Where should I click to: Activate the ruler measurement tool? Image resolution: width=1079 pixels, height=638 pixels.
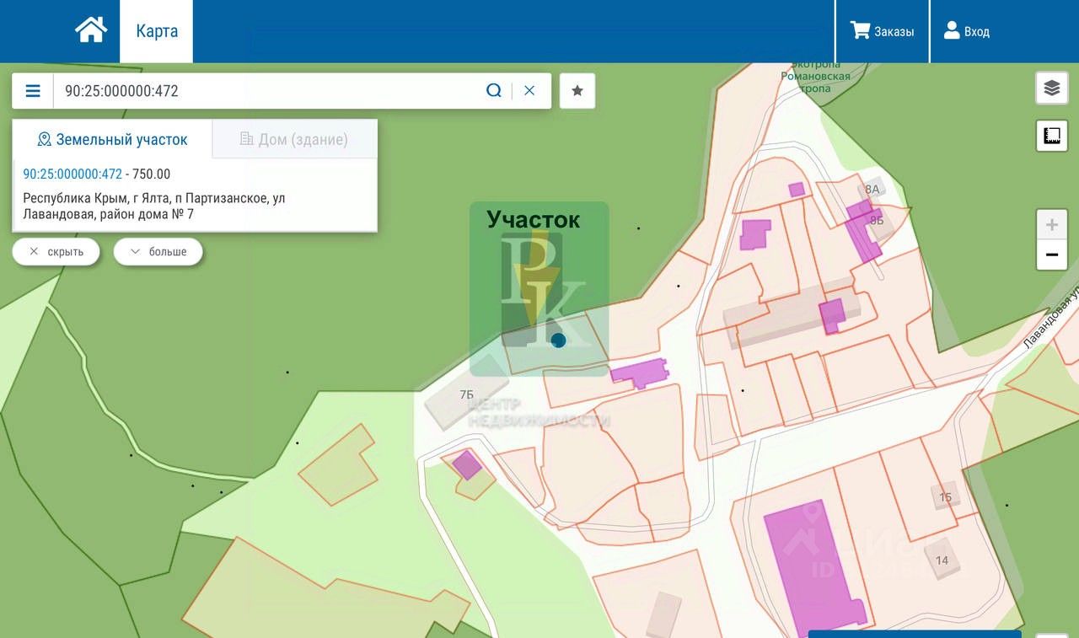click(x=1051, y=136)
